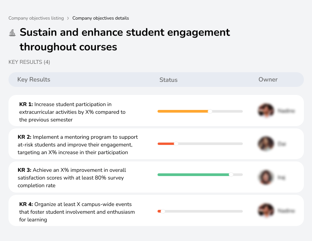This screenshot has height=241, width=312.
Task: Open KR 2 mentoring program row
Action: tap(77, 145)
